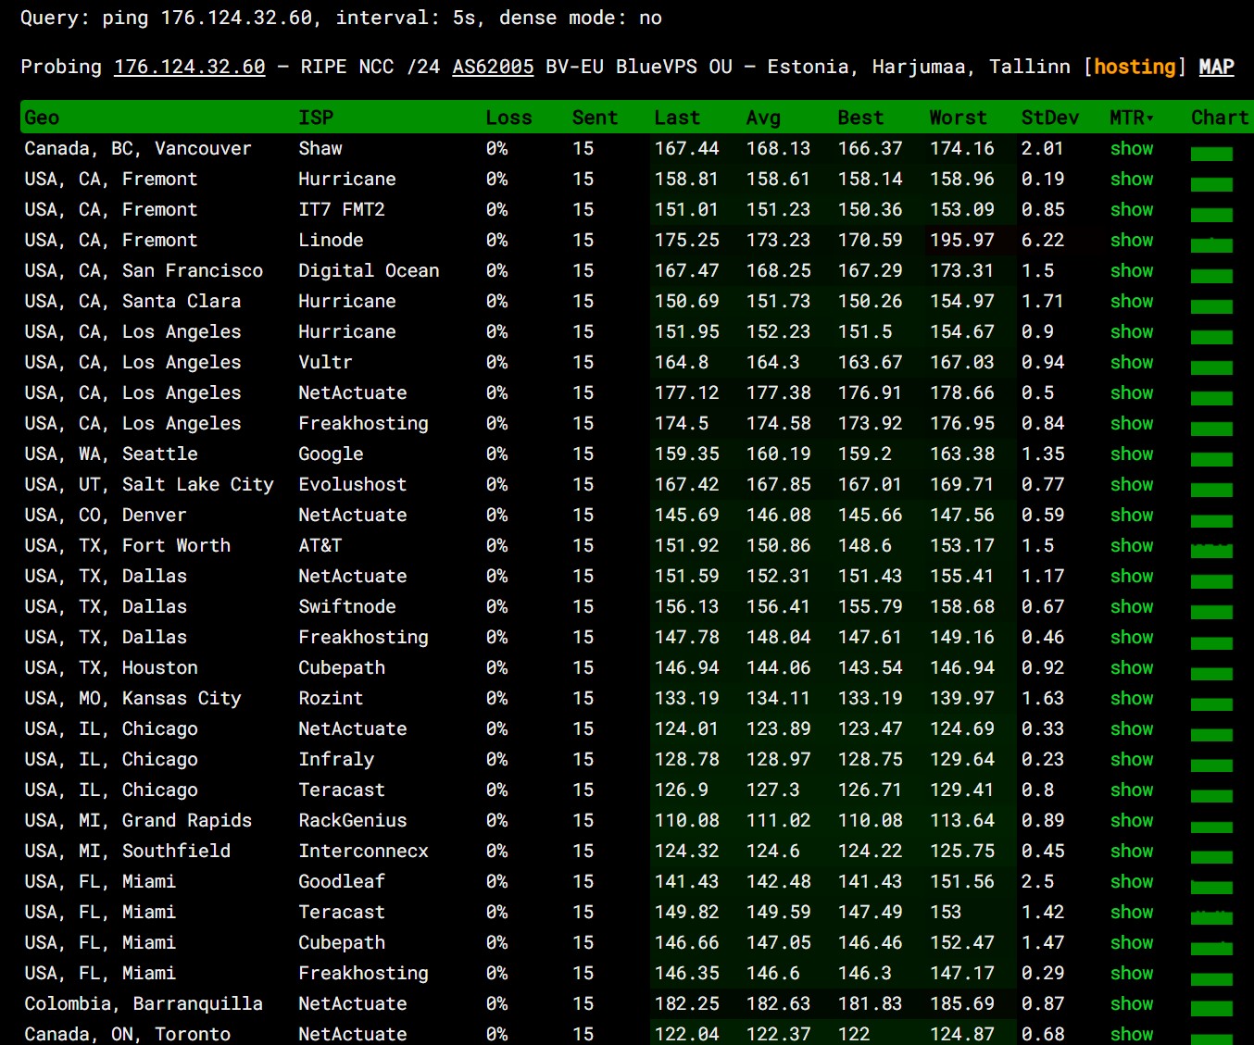Show MTR for Kansas City Rozint row
Screen dimensions: 1254x1045
click(x=1132, y=698)
